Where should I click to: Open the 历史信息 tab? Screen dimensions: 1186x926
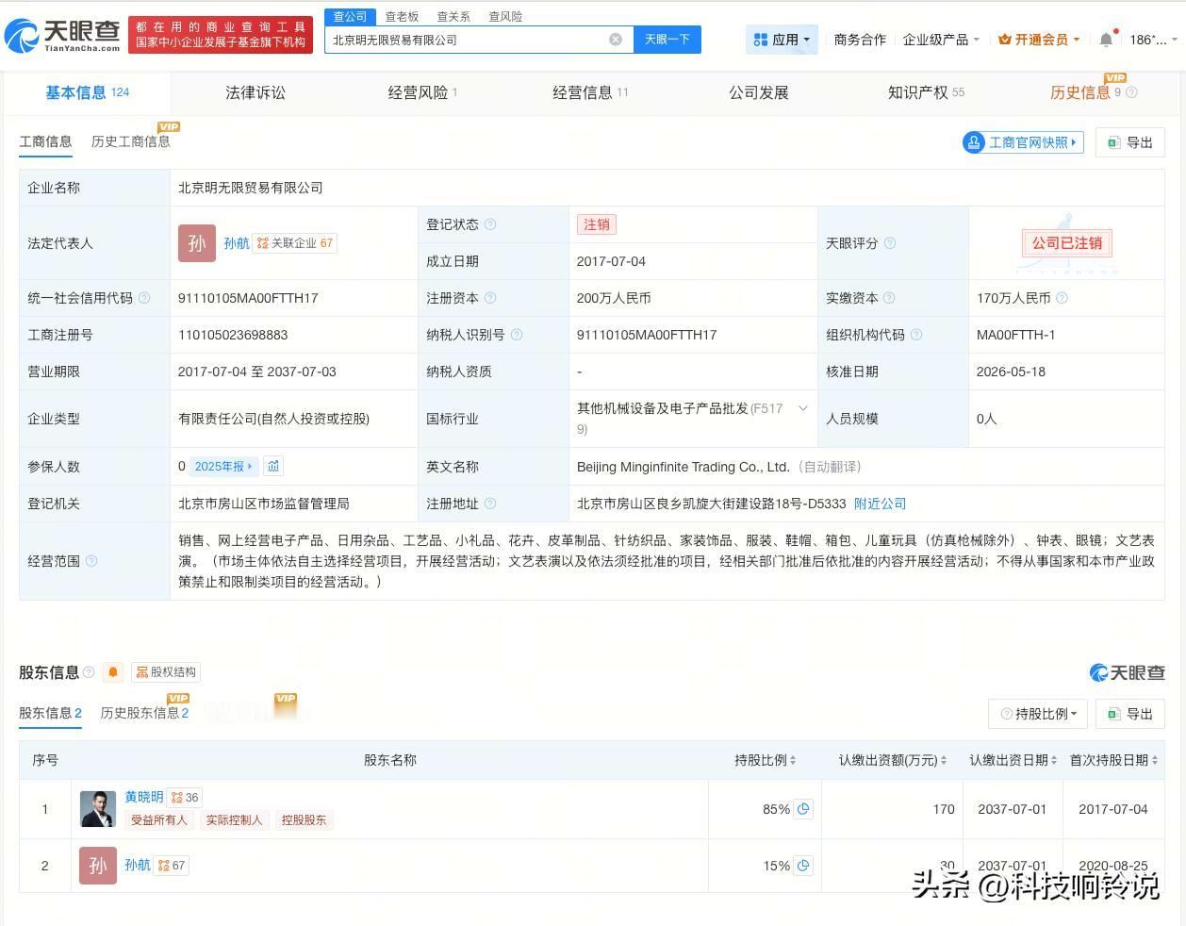pos(1080,92)
